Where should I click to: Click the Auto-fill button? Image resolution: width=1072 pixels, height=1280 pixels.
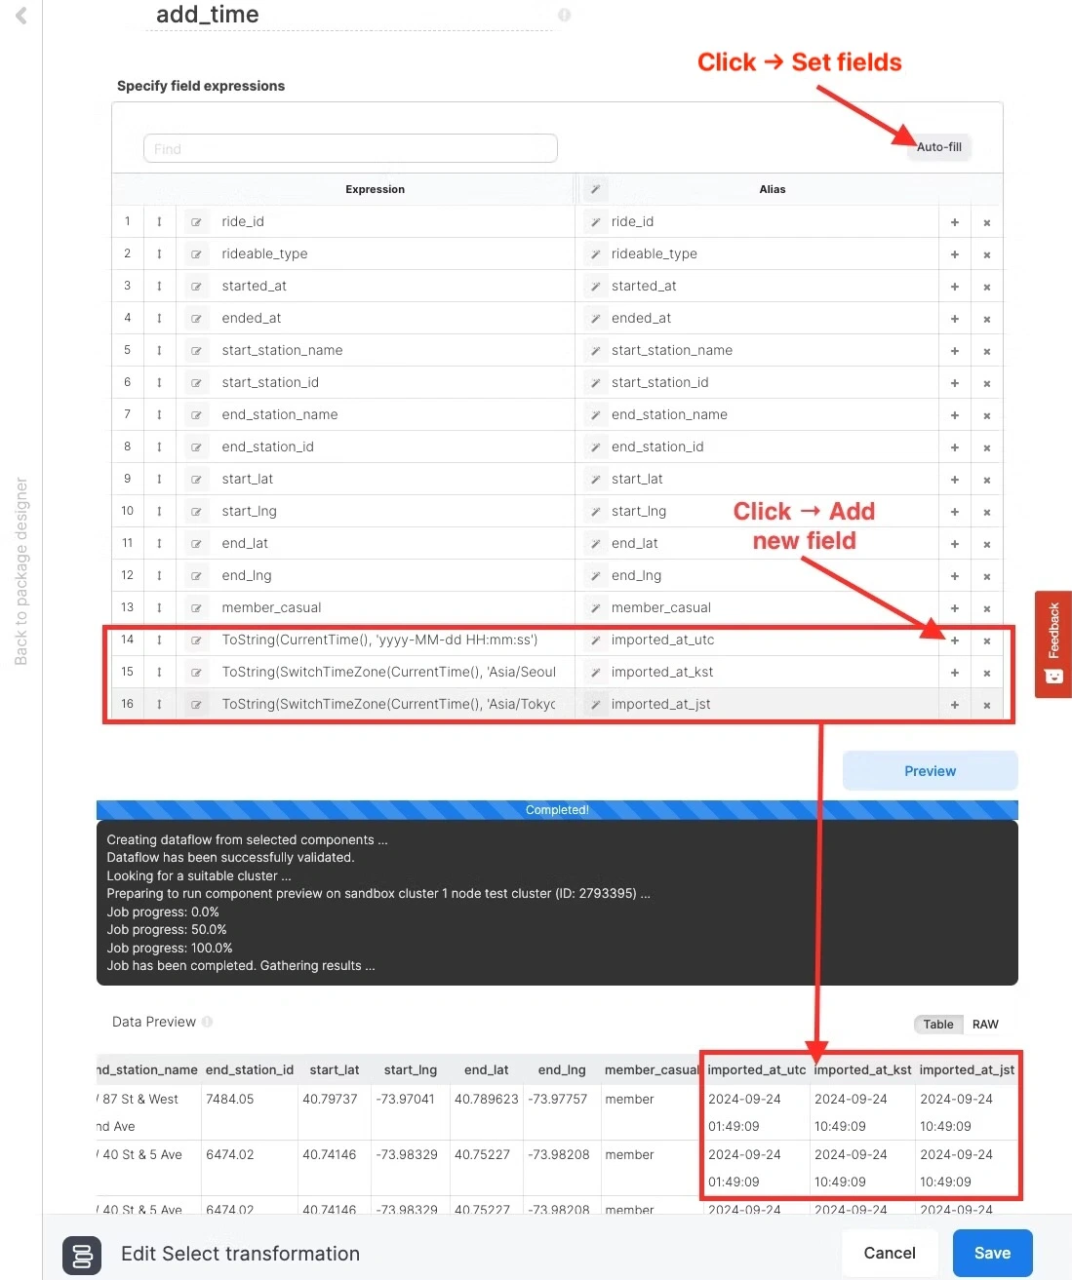[939, 147]
